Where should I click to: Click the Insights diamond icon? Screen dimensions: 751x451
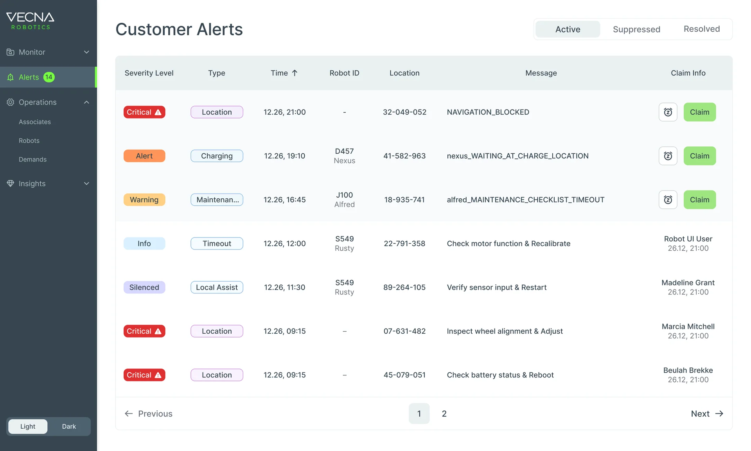(10, 183)
